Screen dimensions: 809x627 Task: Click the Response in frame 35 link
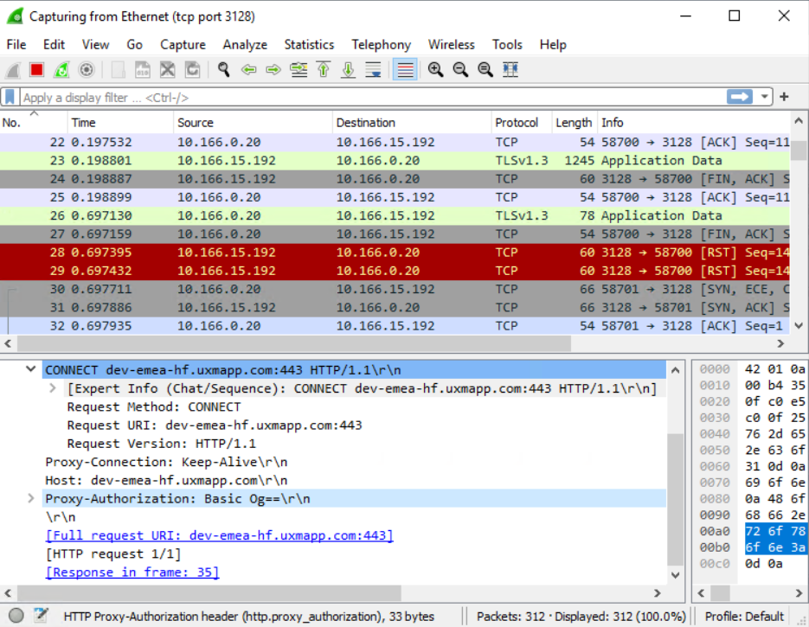(x=132, y=572)
